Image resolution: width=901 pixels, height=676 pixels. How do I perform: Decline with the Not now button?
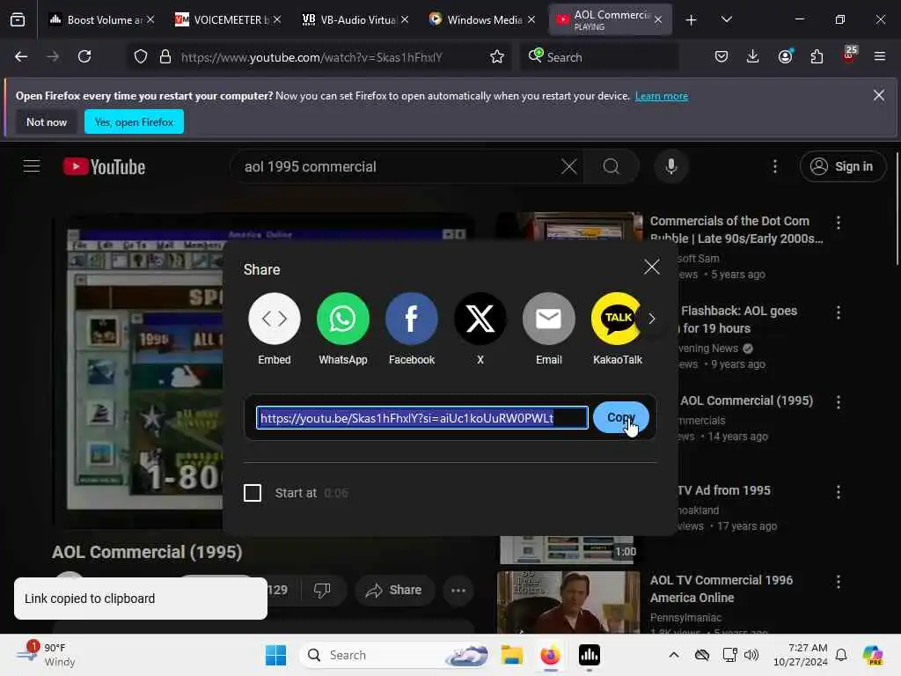[x=47, y=121]
